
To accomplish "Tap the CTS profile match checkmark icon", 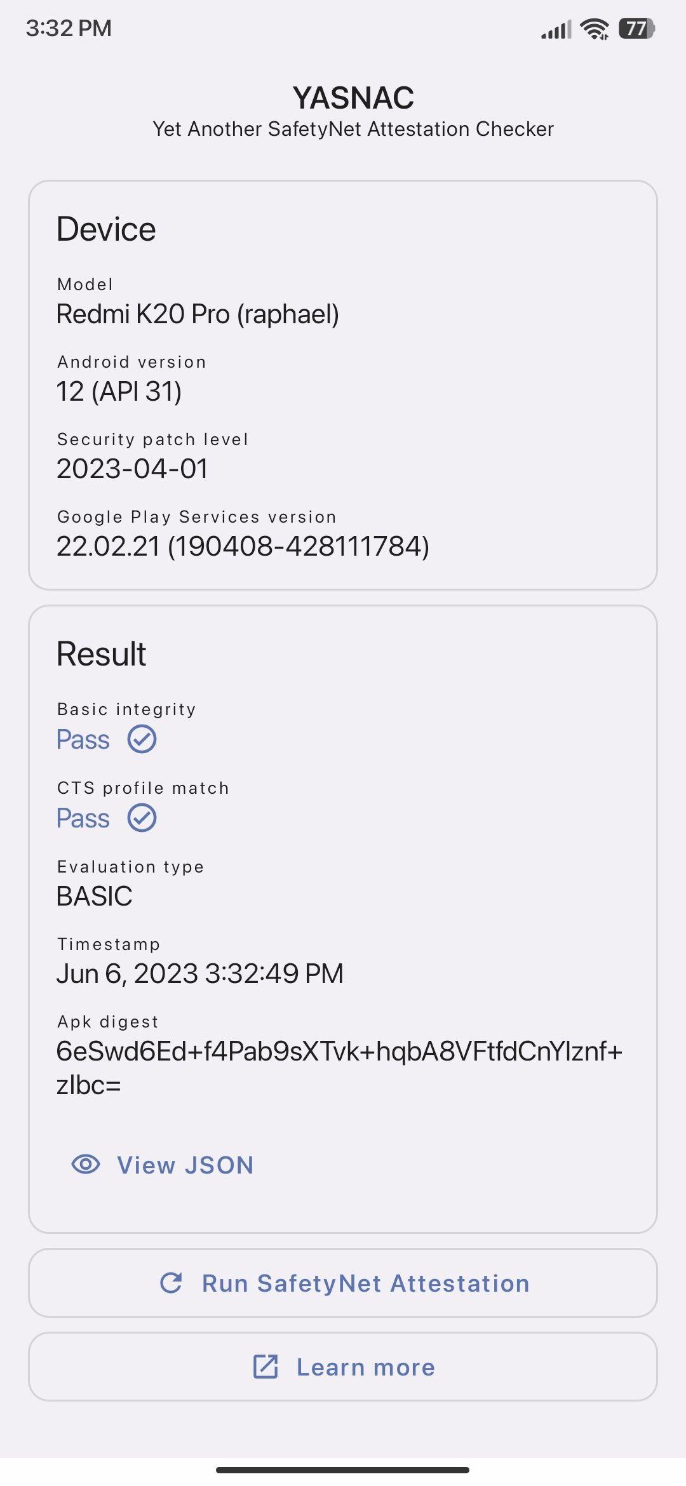I will tap(142, 818).
